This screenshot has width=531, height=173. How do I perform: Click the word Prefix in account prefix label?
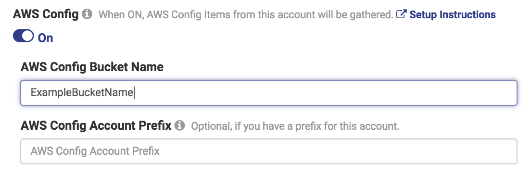pos(155,125)
